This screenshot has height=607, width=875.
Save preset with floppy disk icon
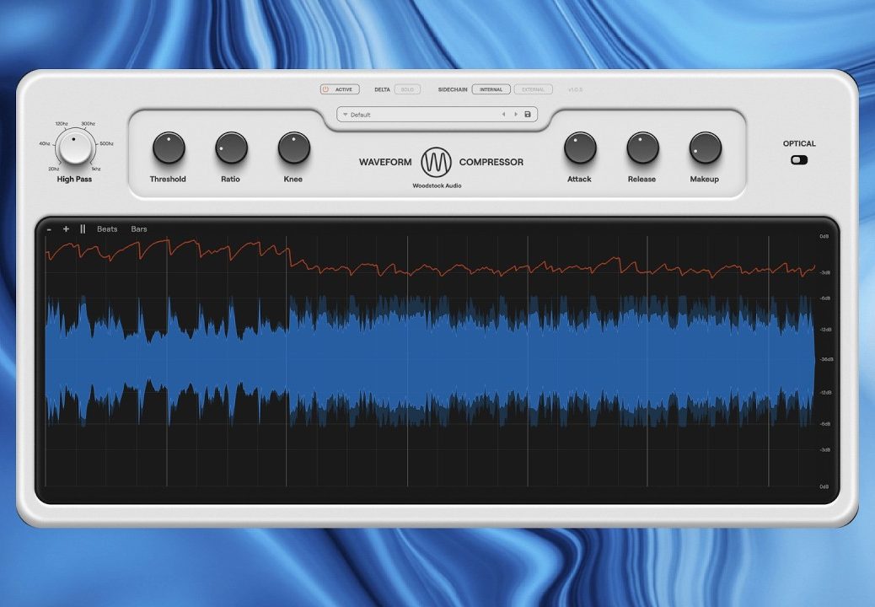tap(528, 115)
